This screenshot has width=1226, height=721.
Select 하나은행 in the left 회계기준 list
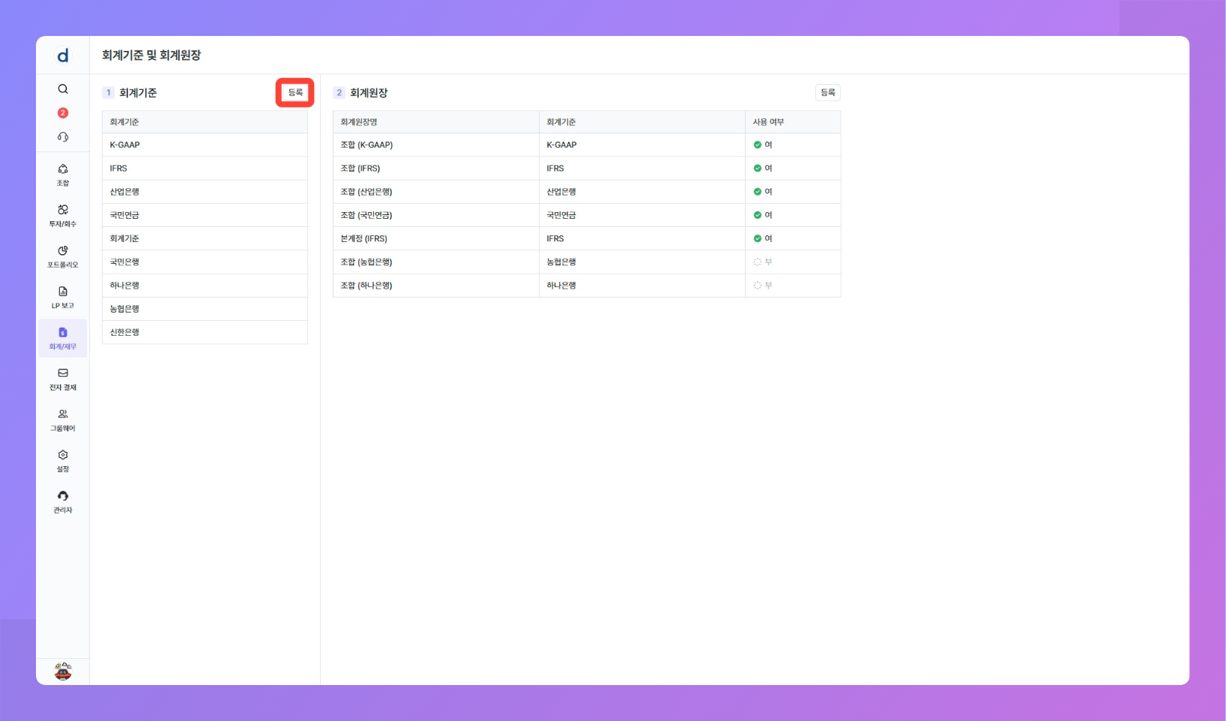(205, 286)
